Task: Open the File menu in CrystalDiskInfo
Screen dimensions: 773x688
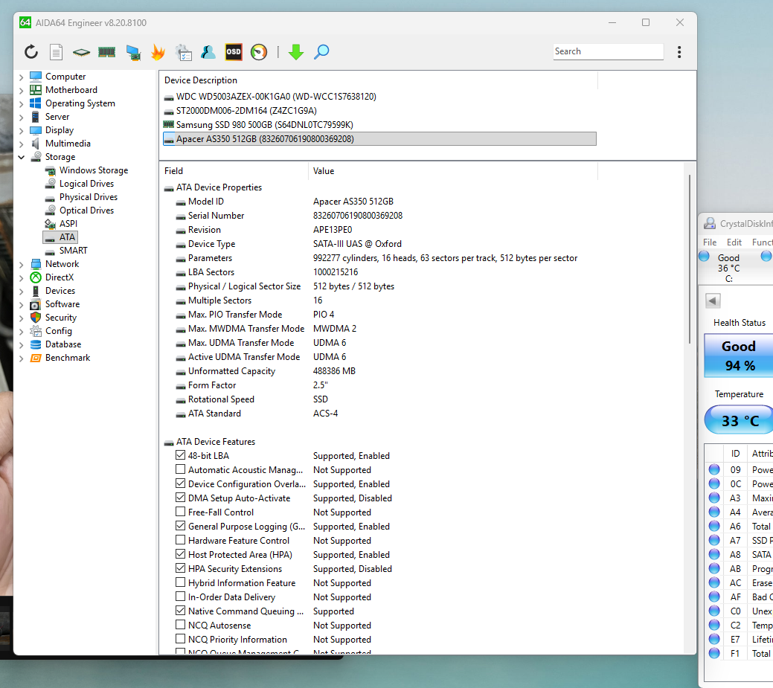Action: pos(710,242)
